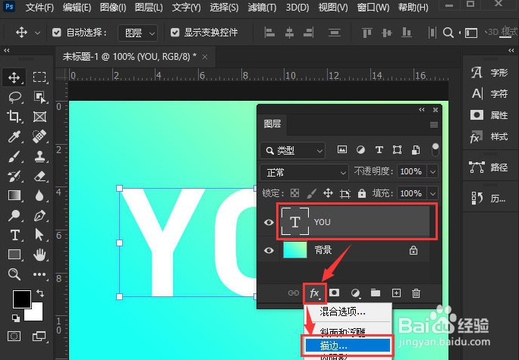Click the link layers icon
Screen dimensions: 519x360
coord(293,293)
